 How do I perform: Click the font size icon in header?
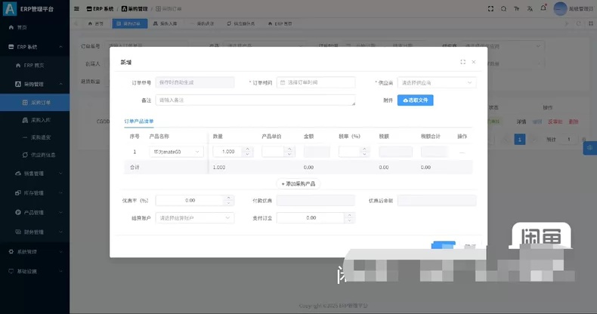517,9
